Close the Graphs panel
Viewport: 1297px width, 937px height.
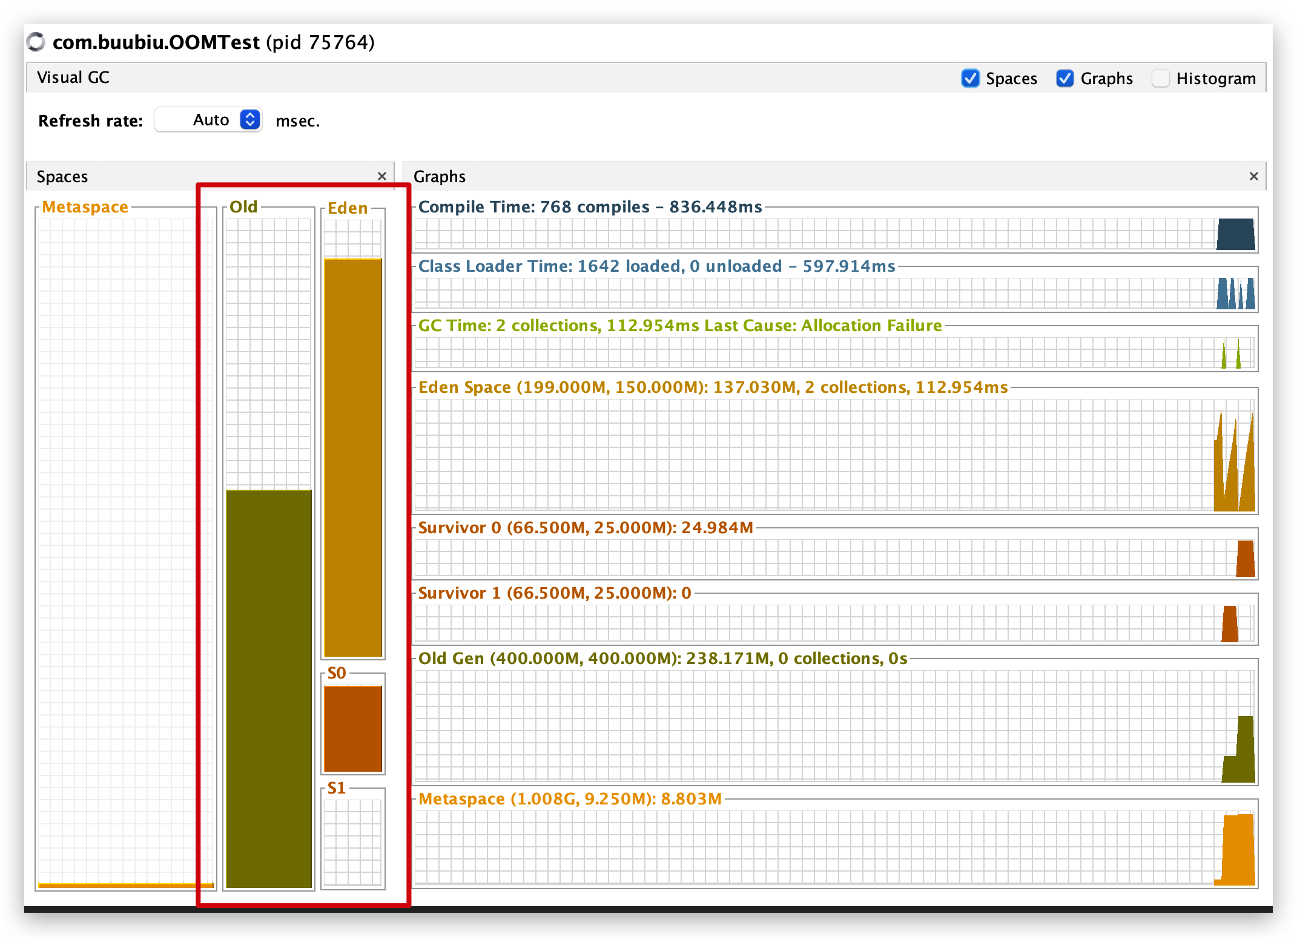pyautogui.click(x=1253, y=176)
